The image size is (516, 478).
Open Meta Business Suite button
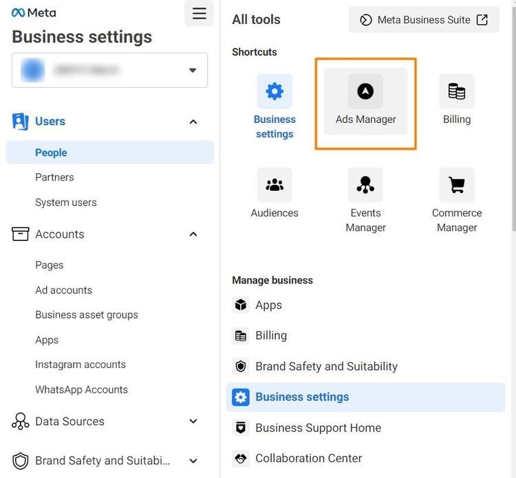(x=424, y=20)
